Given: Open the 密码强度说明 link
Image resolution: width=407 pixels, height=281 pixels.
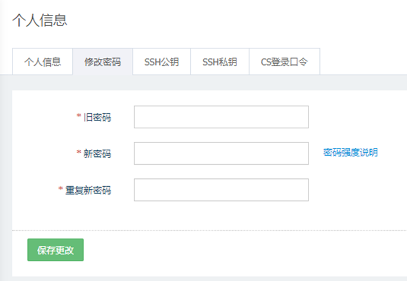Looking at the screenshot, I should pos(350,153).
